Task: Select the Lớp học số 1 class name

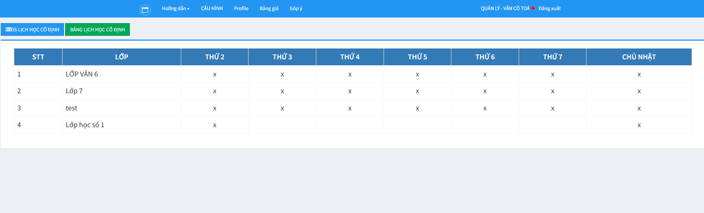Action: (x=85, y=125)
